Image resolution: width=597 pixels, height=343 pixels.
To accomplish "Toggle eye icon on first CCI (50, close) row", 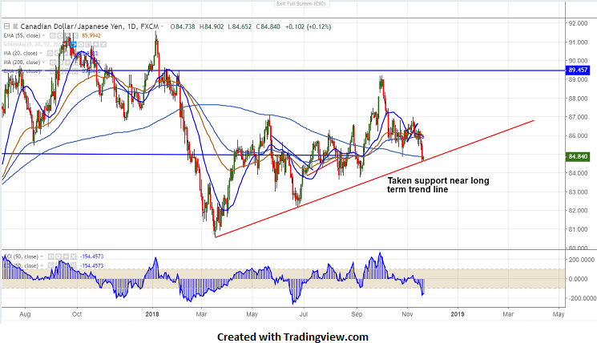I will tap(51, 256).
